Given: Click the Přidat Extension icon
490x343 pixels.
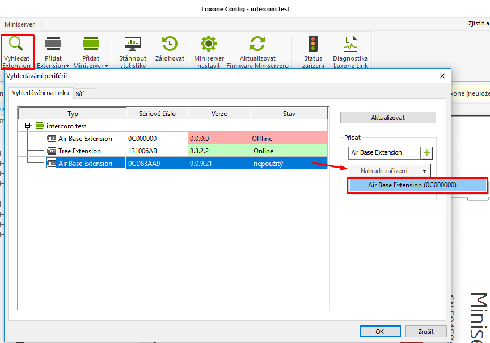Looking at the screenshot, I should click(x=53, y=45).
